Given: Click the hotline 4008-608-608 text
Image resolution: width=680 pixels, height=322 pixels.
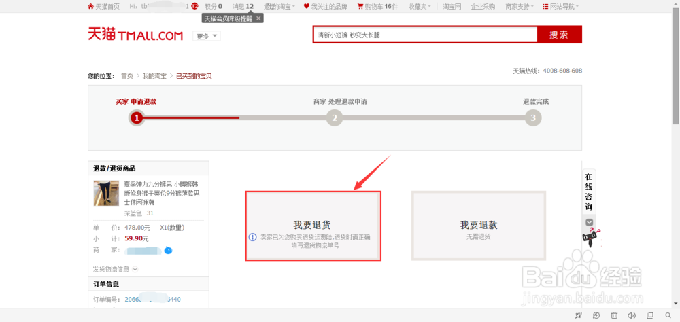Looking at the screenshot, I should 562,71.
